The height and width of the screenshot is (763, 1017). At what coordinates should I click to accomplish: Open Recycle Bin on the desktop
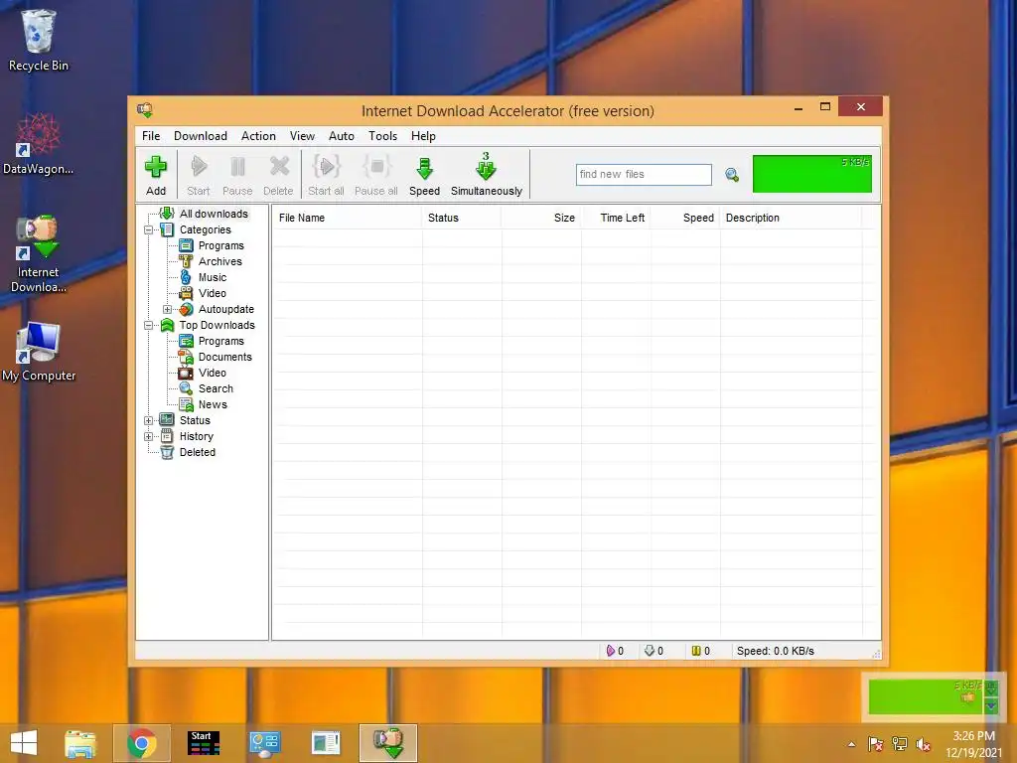(39, 40)
